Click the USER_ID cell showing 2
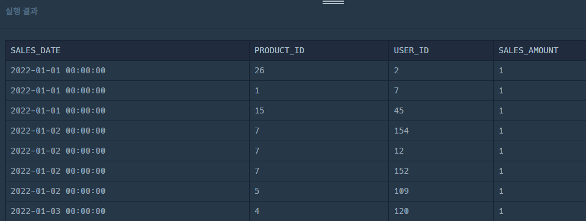This screenshot has width=586, height=221. click(441, 70)
